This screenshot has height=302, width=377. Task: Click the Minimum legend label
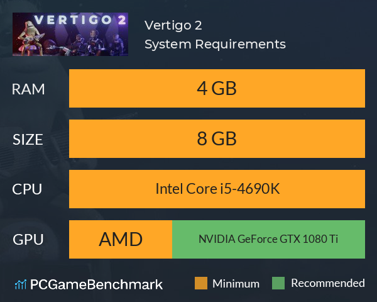point(236,284)
